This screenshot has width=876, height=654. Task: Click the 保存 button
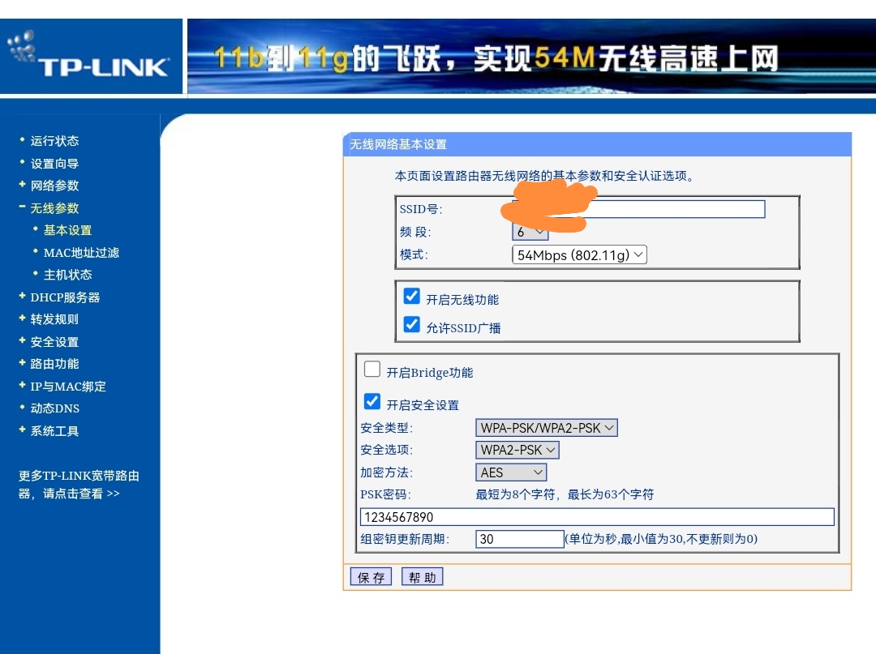371,577
